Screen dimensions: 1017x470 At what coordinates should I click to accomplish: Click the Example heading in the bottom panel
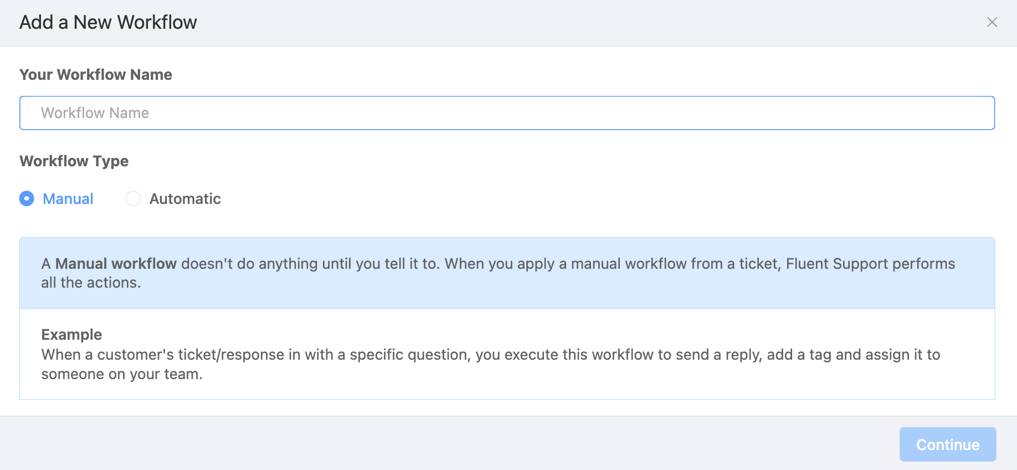coord(71,334)
